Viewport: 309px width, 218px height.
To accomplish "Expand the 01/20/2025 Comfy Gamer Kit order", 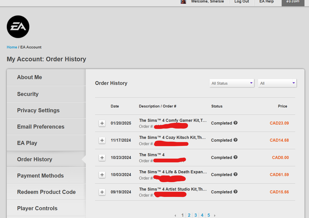I will [102, 123].
